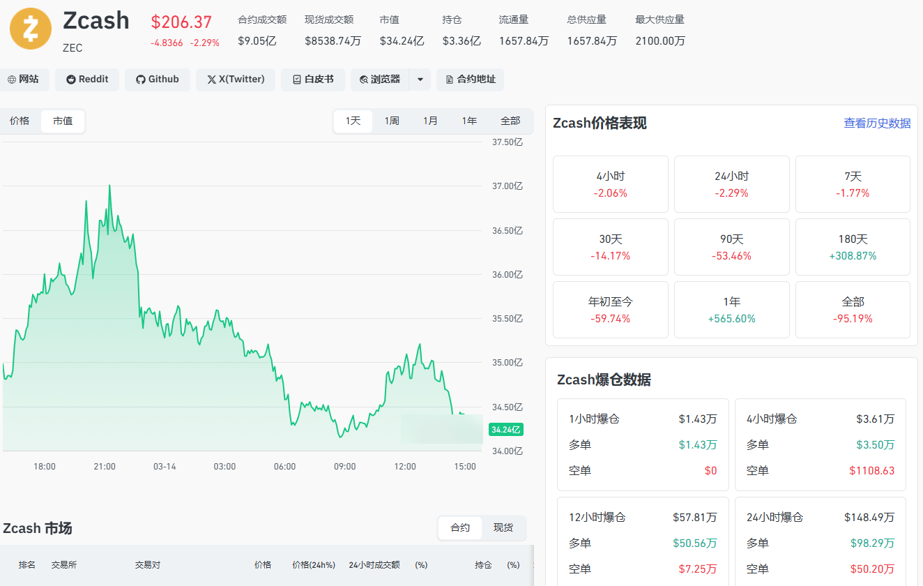Click the 7天 performance card
The width and height of the screenshot is (923, 586).
pos(853,184)
